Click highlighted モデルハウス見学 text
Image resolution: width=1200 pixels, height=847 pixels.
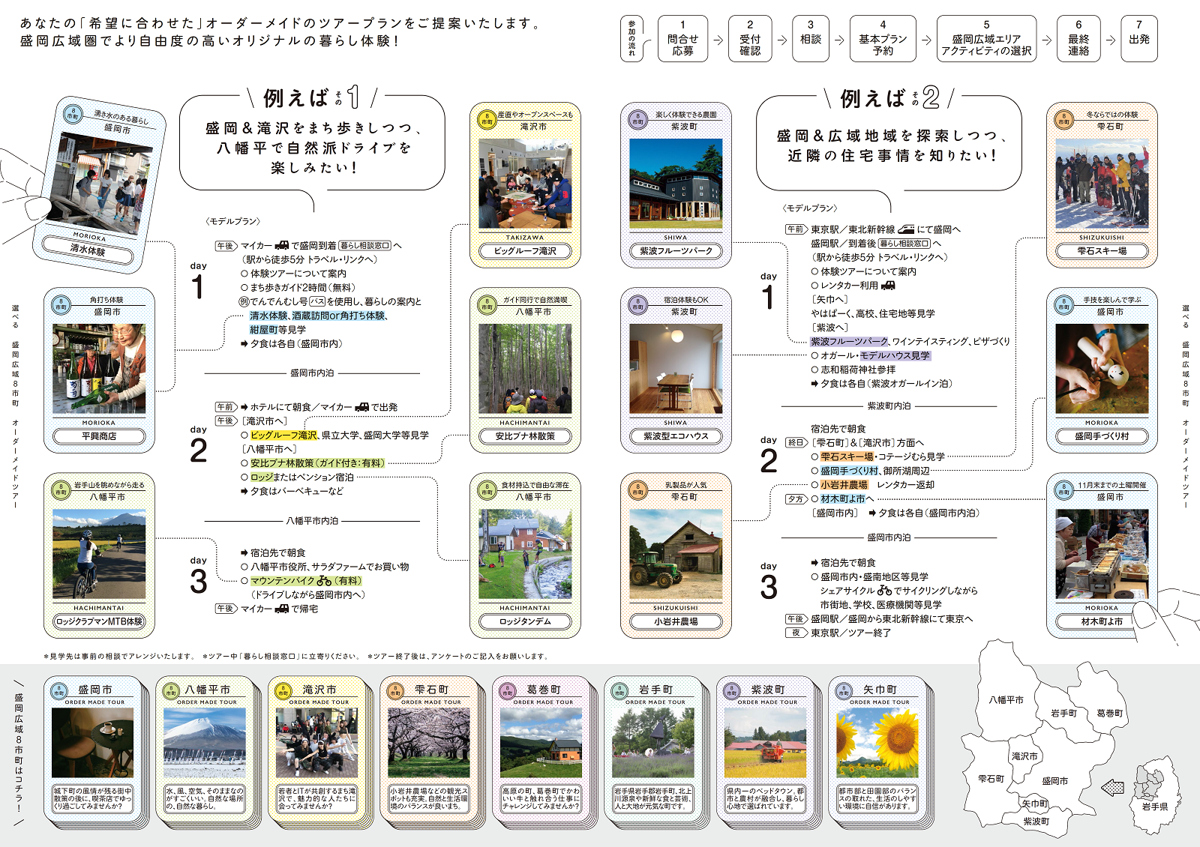895,355
